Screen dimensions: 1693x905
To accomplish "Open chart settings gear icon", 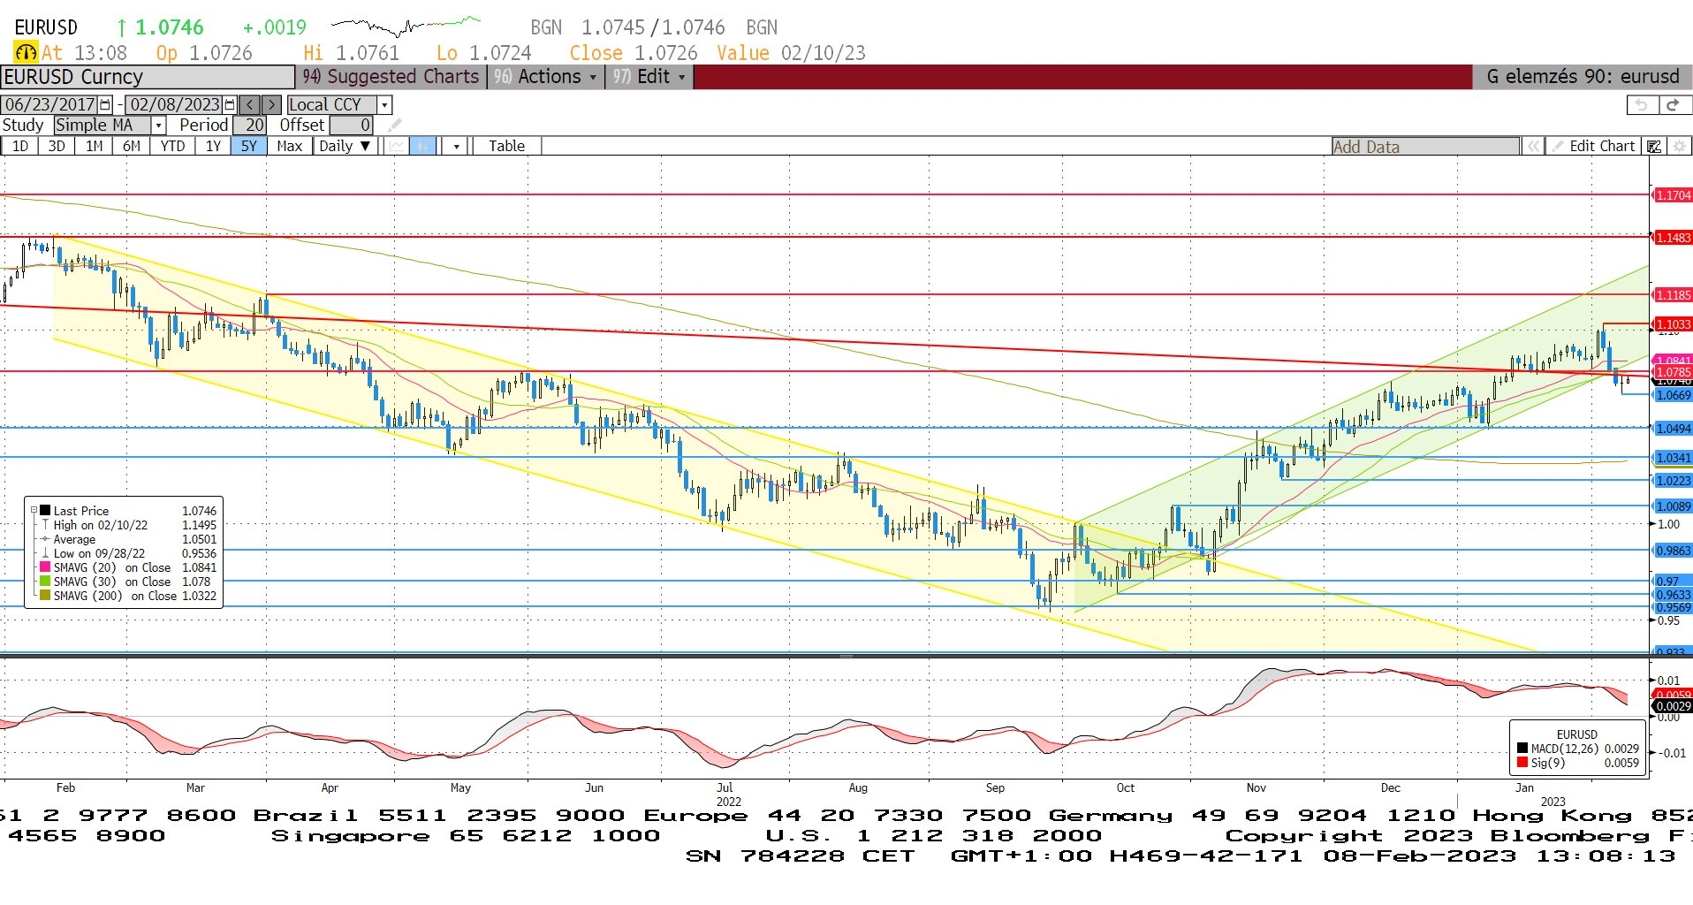I will point(1679,147).
